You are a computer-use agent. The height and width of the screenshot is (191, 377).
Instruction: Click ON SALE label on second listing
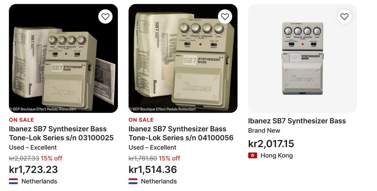[141, 120]
